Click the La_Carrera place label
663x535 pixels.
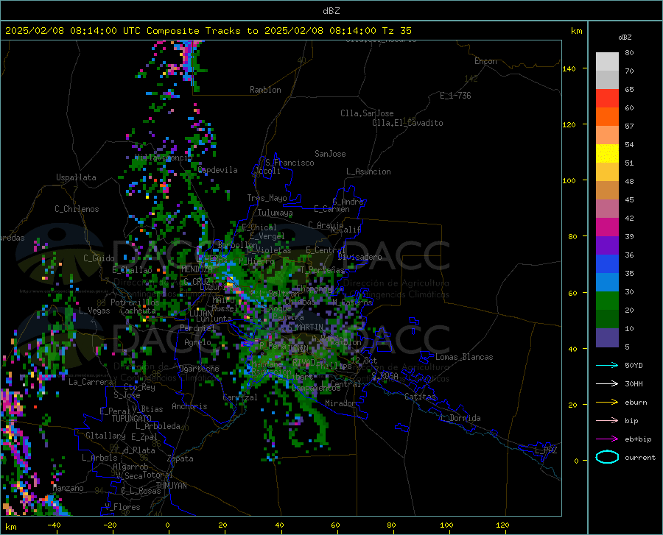pos(91,382)
